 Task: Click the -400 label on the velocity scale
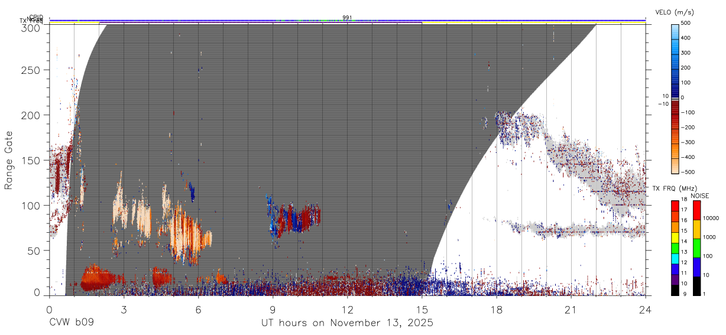coord(688,157)
